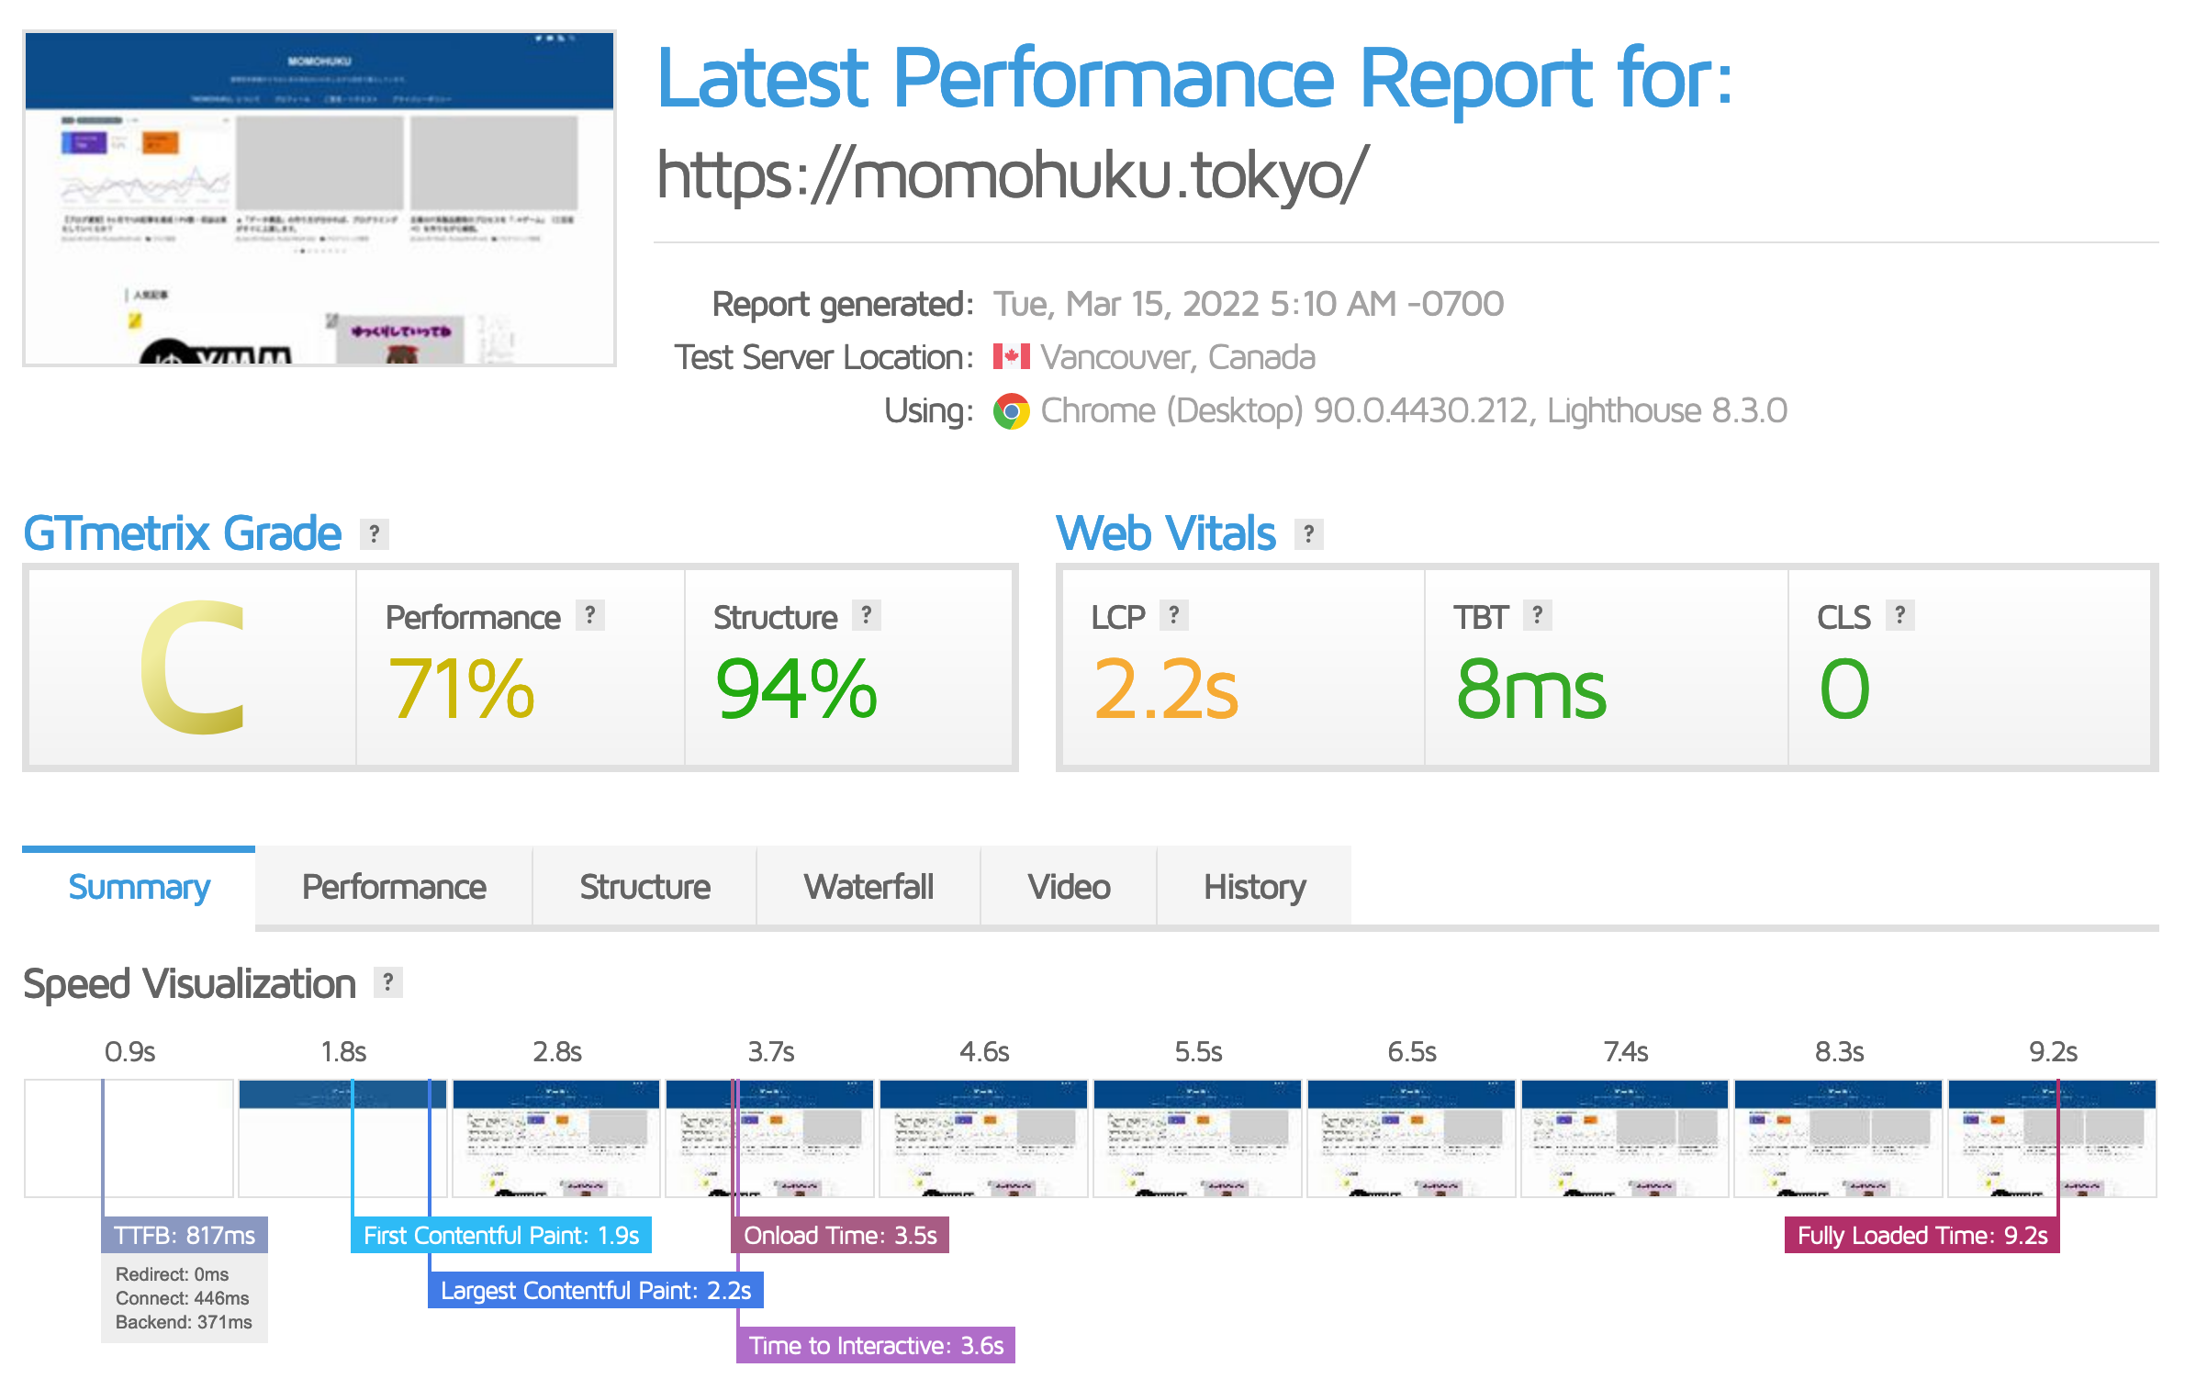Click the TTFB: 817ms marker label
Screen dimensions: 2185x1390
coord(185,1235)
